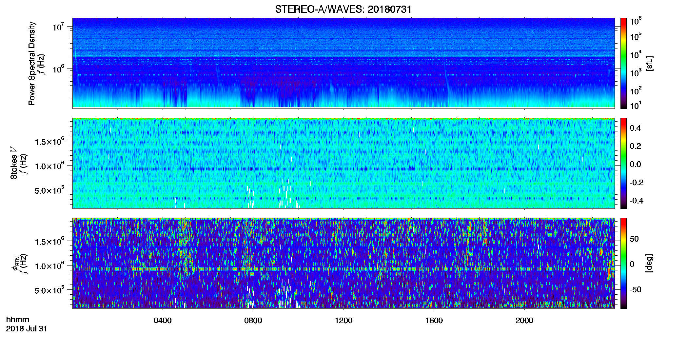Click the phi RTN spectrogram panel
687x354 pixels.
click(x=343, y=263)
